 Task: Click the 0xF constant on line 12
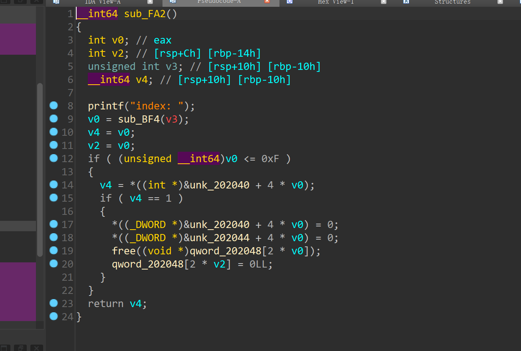tap(270, 159)
